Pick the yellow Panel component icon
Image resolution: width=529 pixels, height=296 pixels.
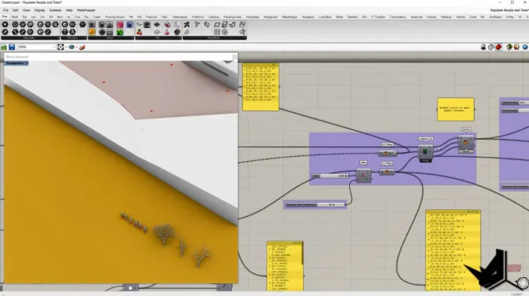[92, 32]
